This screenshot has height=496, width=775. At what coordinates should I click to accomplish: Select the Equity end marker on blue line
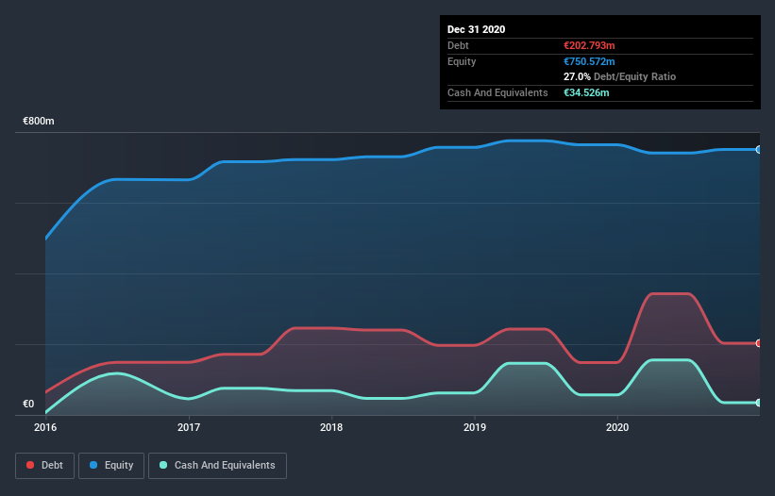[759, 150]
